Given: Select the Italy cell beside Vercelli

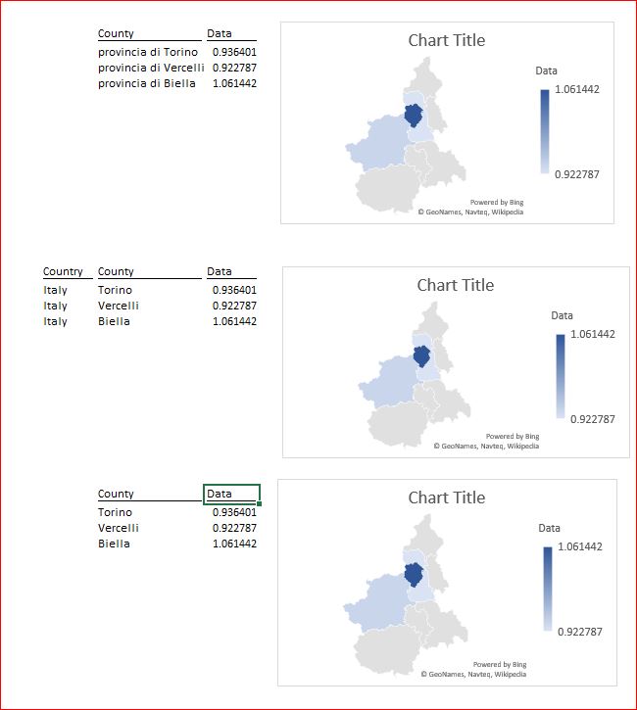Looking at the screenshot, I should 55,307.
